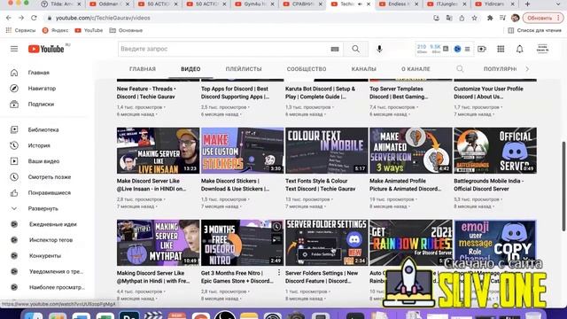Image resolution: width=567 pixels, height=319 pixels.
Task: Open the YouTube hamburger guide menu
Action: [14, 49]
